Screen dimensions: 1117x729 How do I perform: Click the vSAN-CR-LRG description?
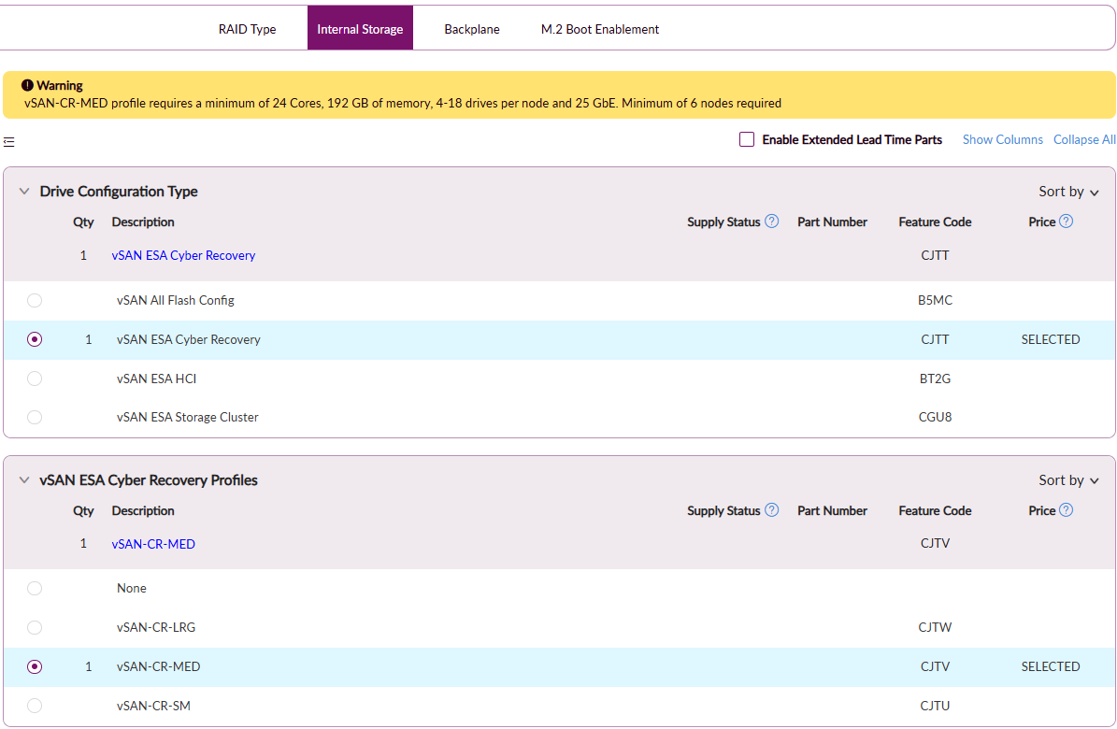click(x=155, y=627)
